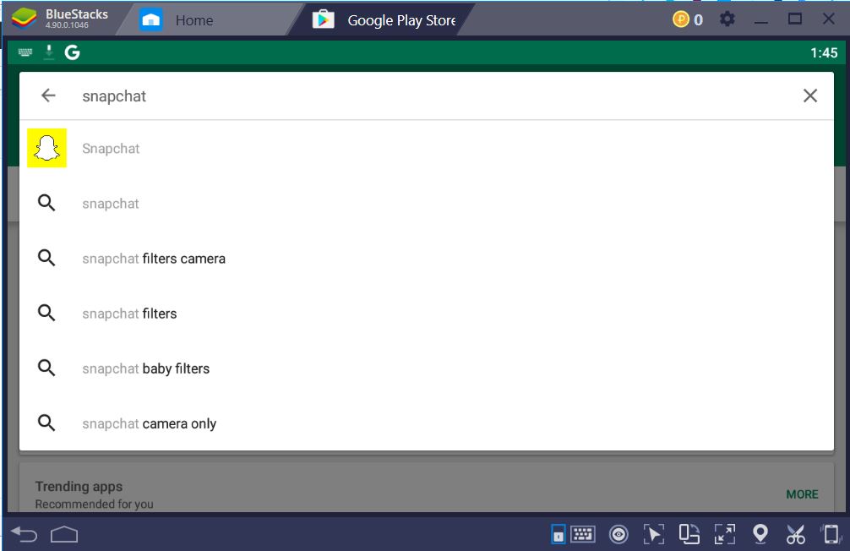
Task: Click the 'Trending apps' heading
Action: coord(79,486)
